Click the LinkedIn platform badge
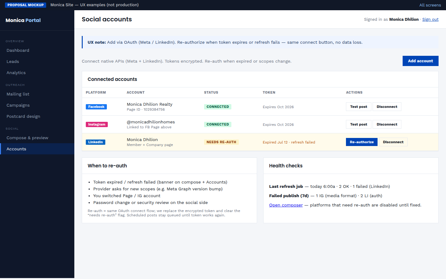Image resolution: width=446 pixels, height=279 pixels. [x=95, y=142]
